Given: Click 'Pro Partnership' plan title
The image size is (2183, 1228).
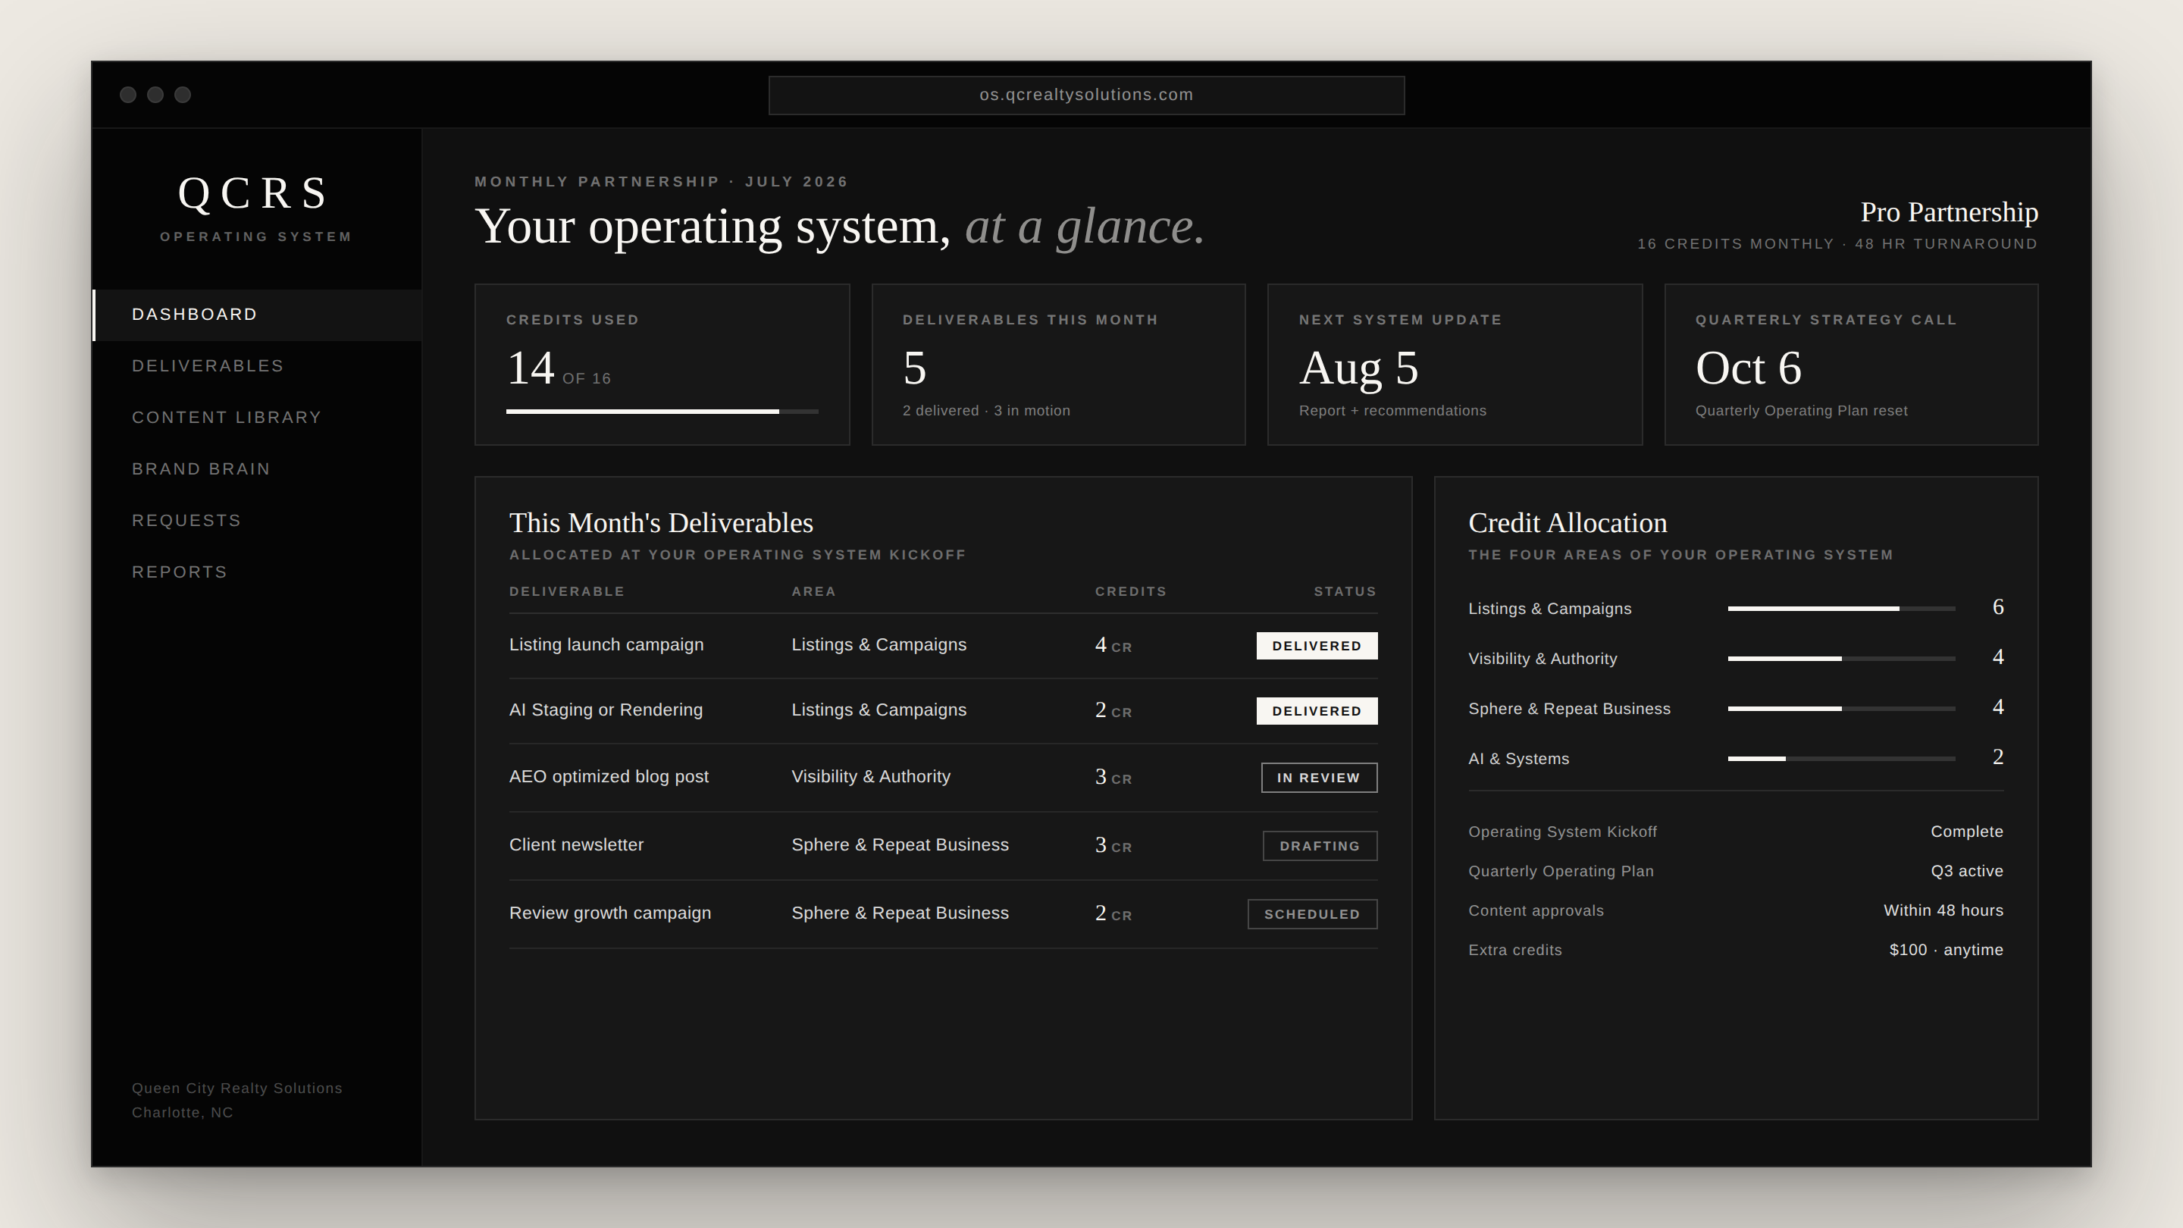Looking at the screenshot, I should coord(1949,212).
